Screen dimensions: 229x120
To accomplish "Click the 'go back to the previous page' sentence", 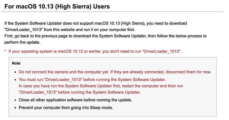I will click(105, 36).
